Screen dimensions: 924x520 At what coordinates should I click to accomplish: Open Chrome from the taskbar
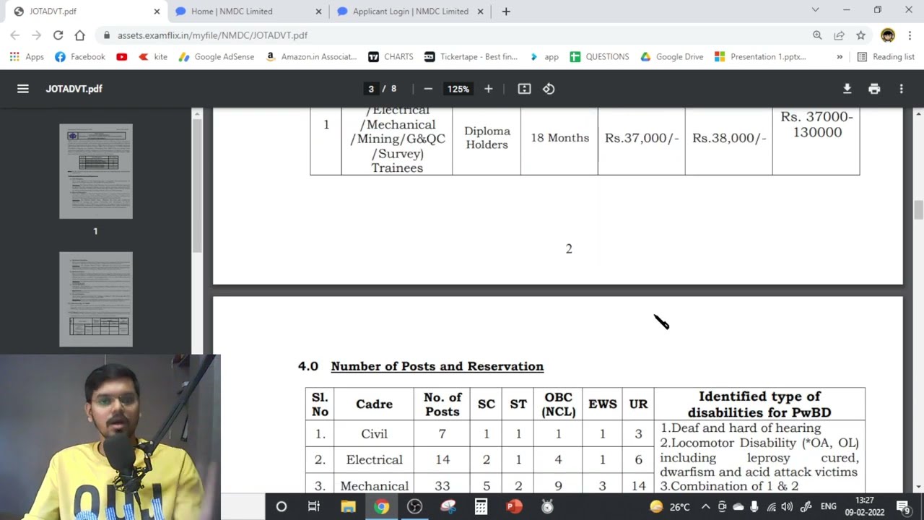point(381,507)
